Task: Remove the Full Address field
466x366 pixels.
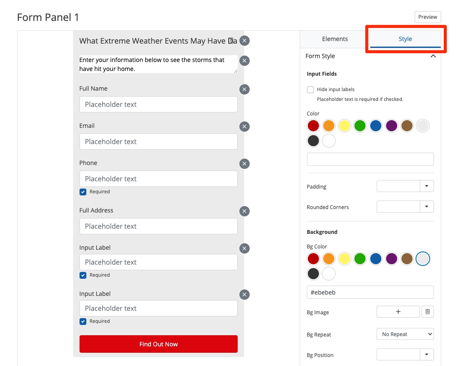Action: point(244,211)
